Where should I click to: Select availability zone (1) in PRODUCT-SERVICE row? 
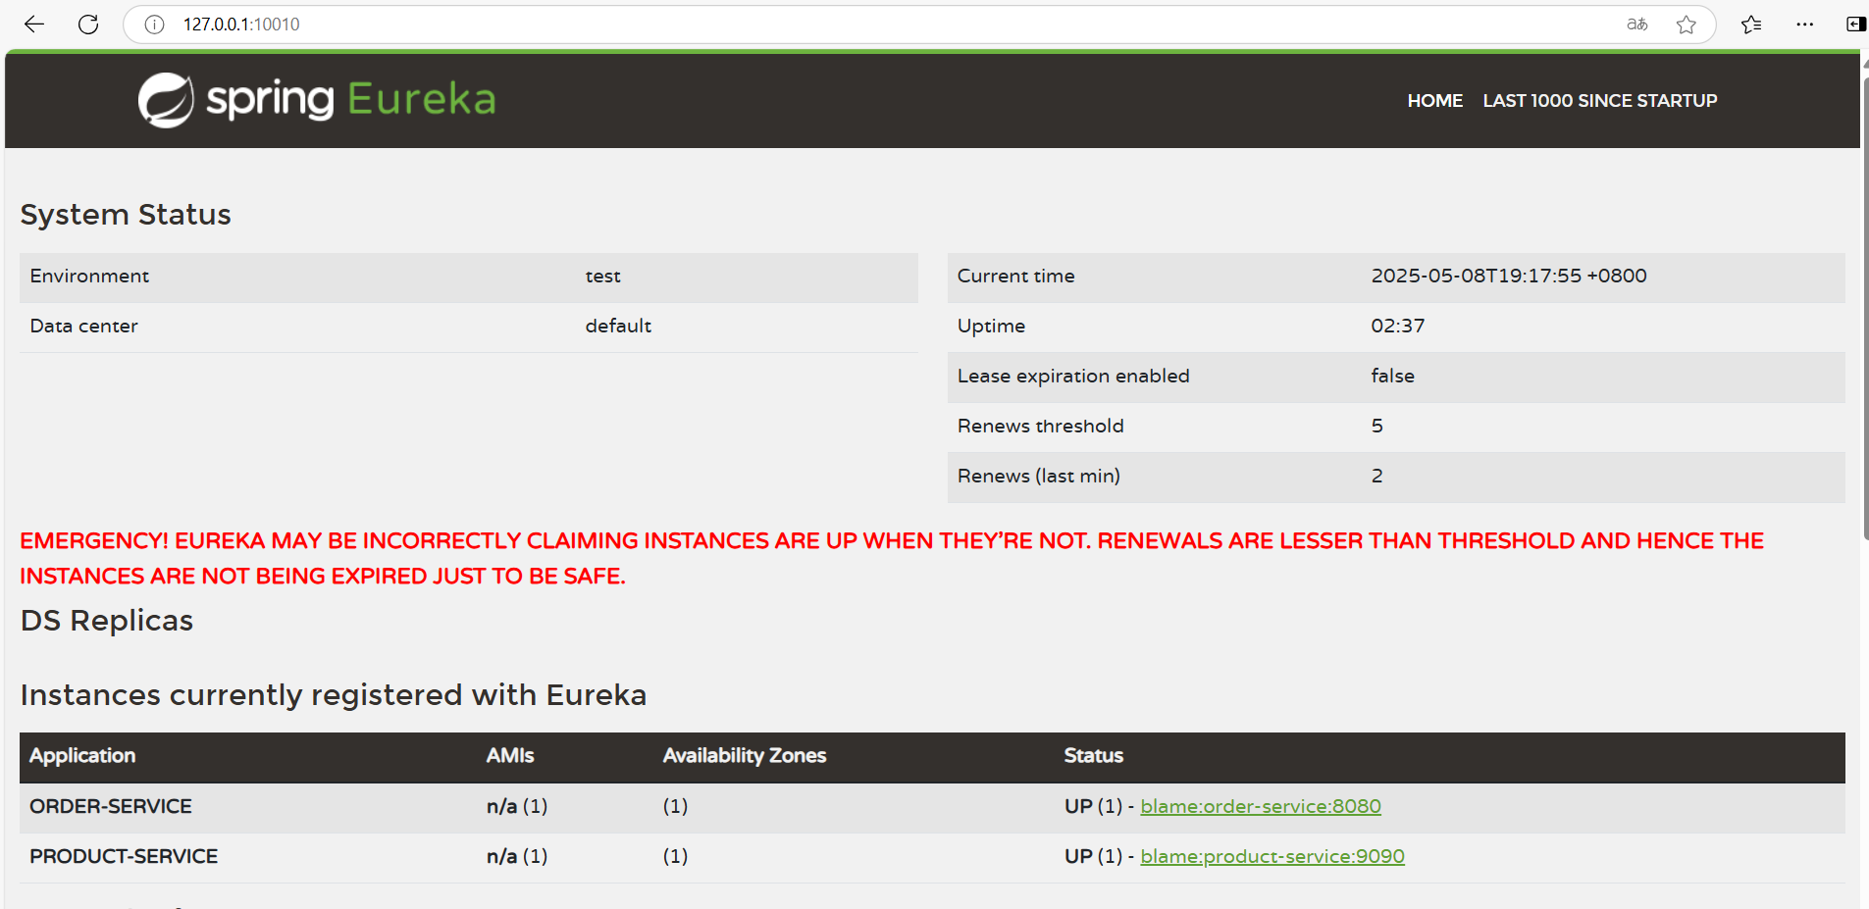pyautogui.click(x=675, y=856)
